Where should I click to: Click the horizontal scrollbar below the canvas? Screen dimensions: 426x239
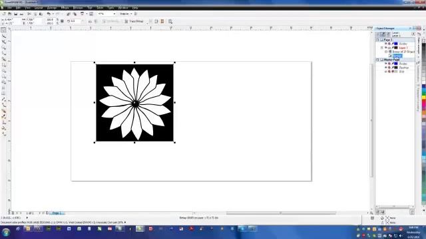(281, 213)
